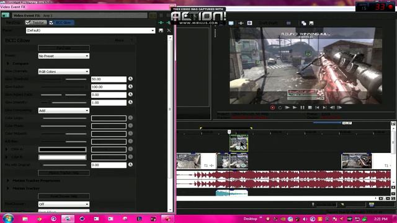The image size is (397, 223).
Task: Expand the Motion Tracker section
Action: (7, 188)
